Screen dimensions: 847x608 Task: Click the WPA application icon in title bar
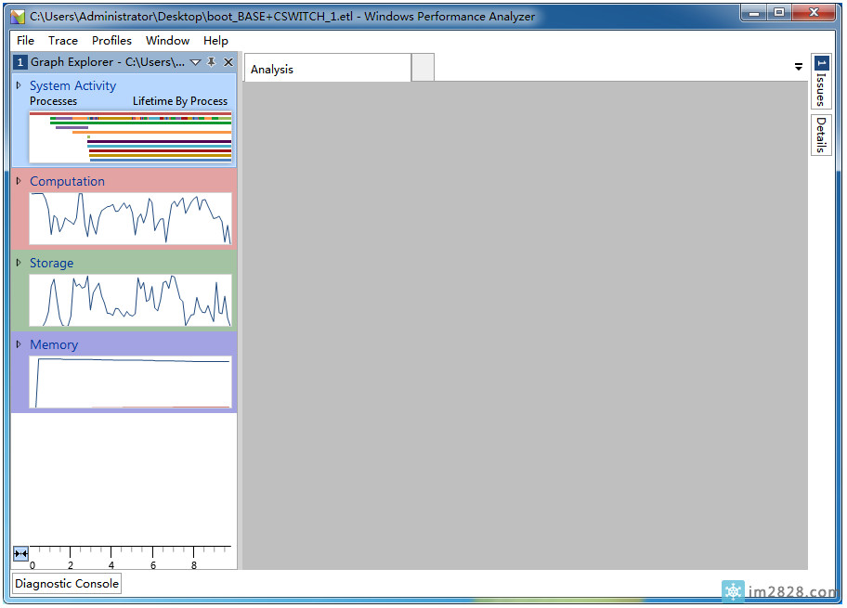(18, 16)
